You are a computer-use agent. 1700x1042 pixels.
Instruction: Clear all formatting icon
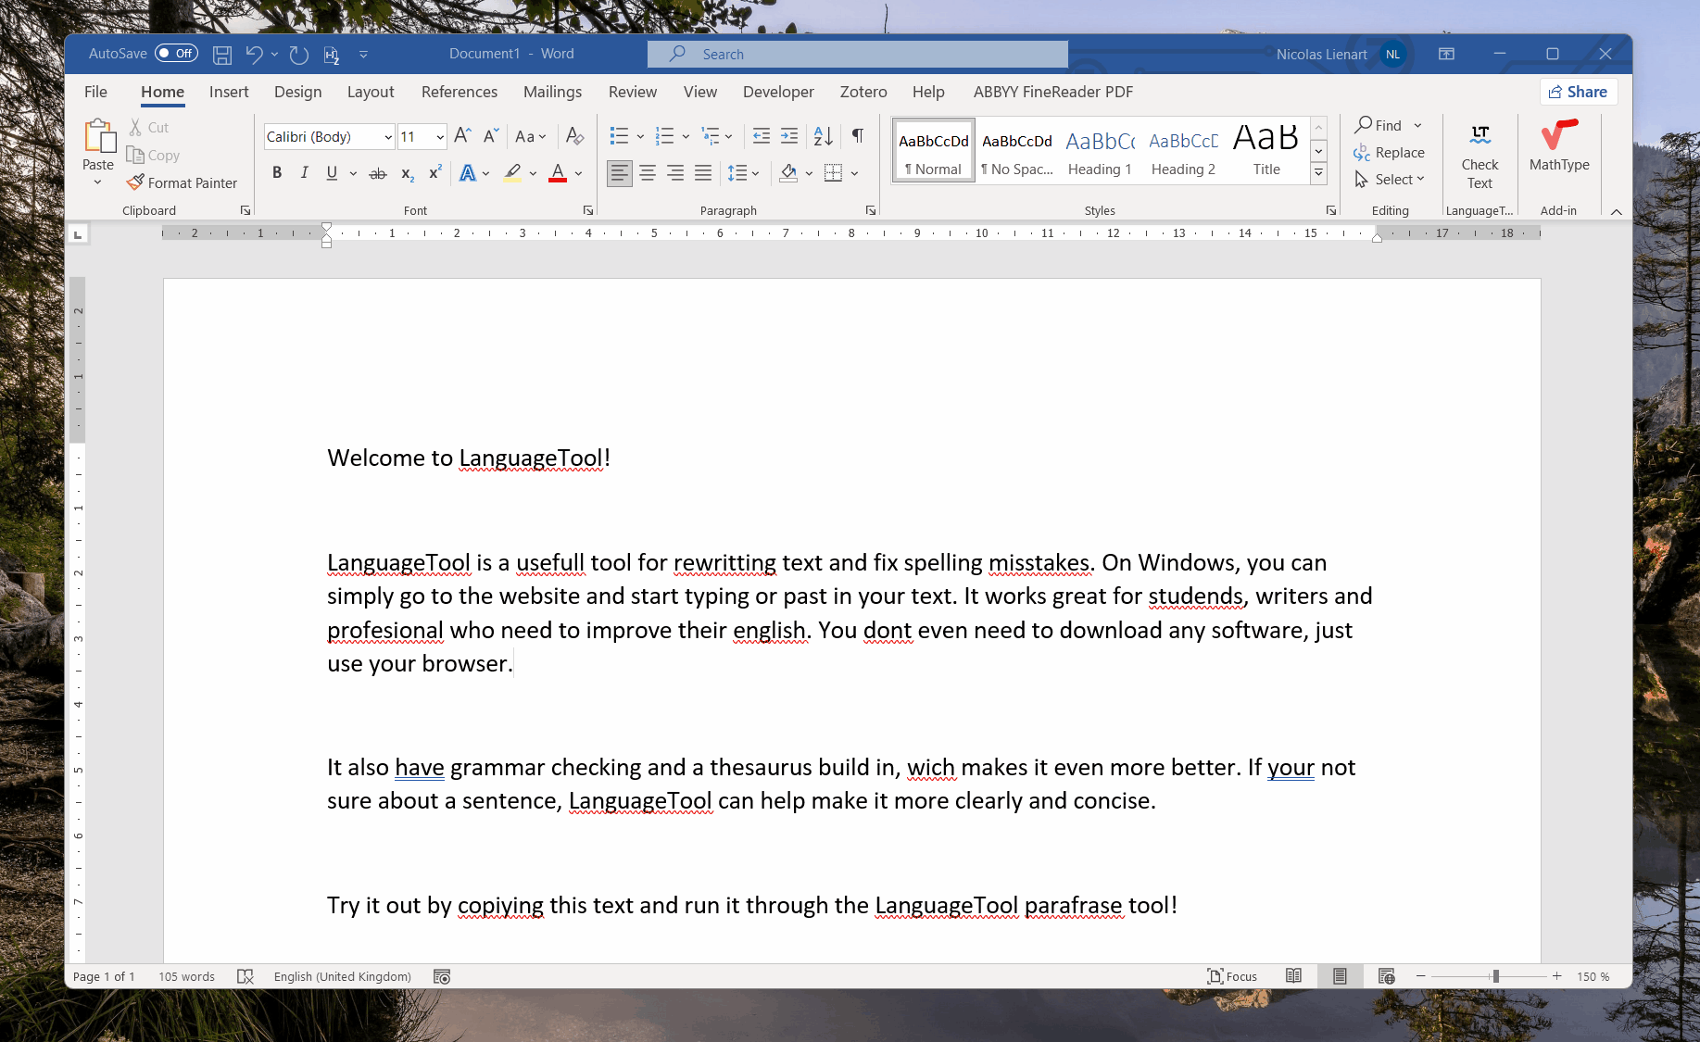574,136
